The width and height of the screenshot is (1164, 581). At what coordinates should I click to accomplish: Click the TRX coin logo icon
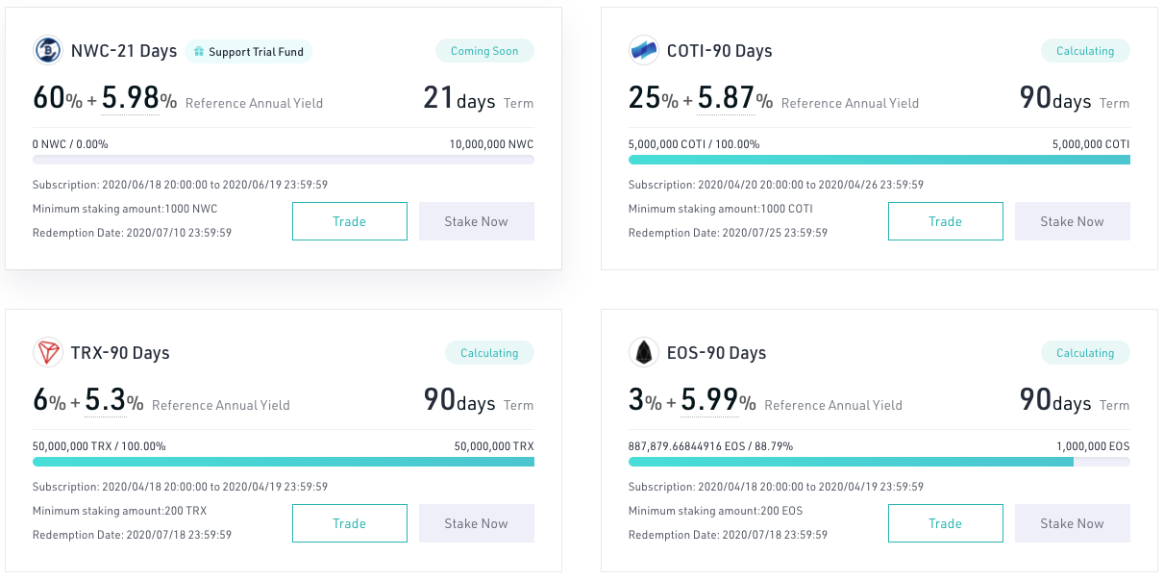tap(48, 353)
